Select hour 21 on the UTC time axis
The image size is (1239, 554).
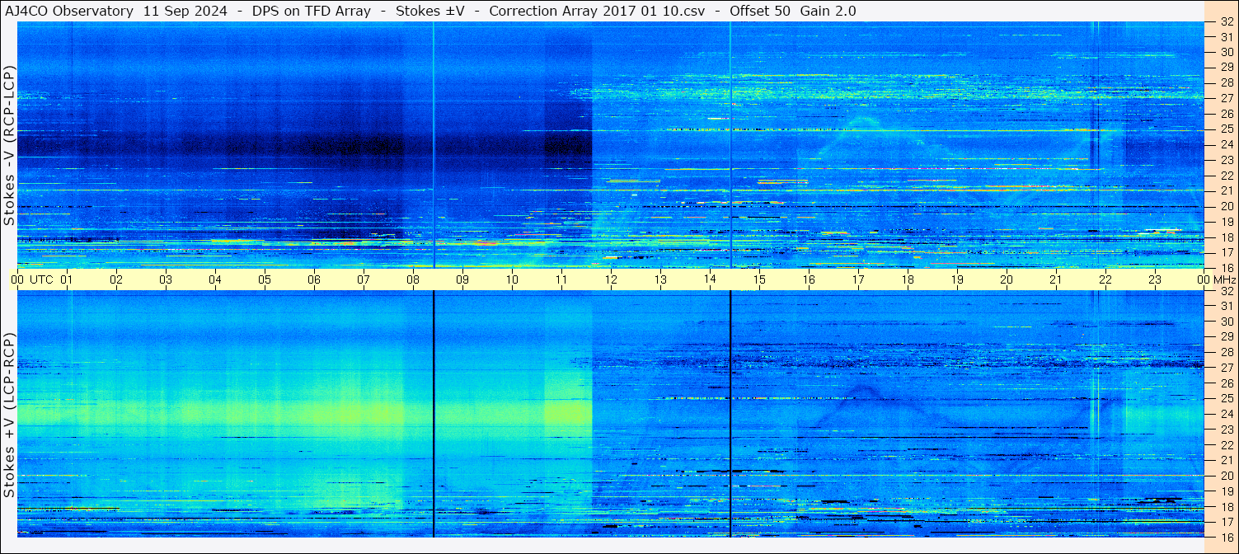(1056, 279)
